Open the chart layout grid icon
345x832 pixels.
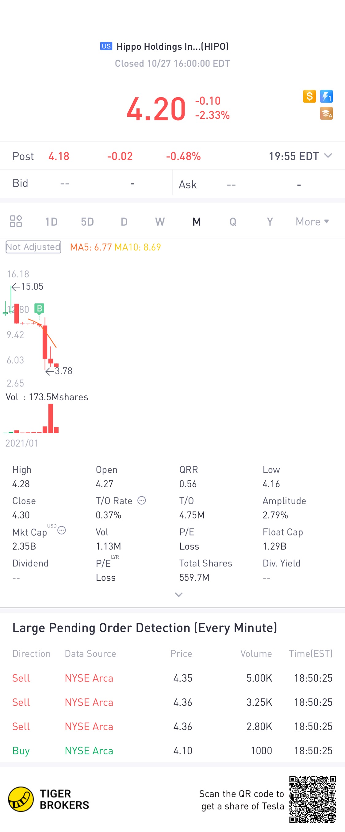tap(16, 221)
